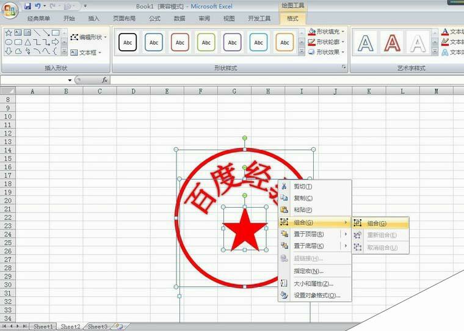Switch to the Sheet3 tab
The height and width of the screenshot is (331, 464).
(97, 326)
